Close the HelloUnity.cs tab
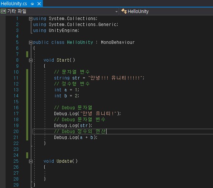 click(39, 4)
